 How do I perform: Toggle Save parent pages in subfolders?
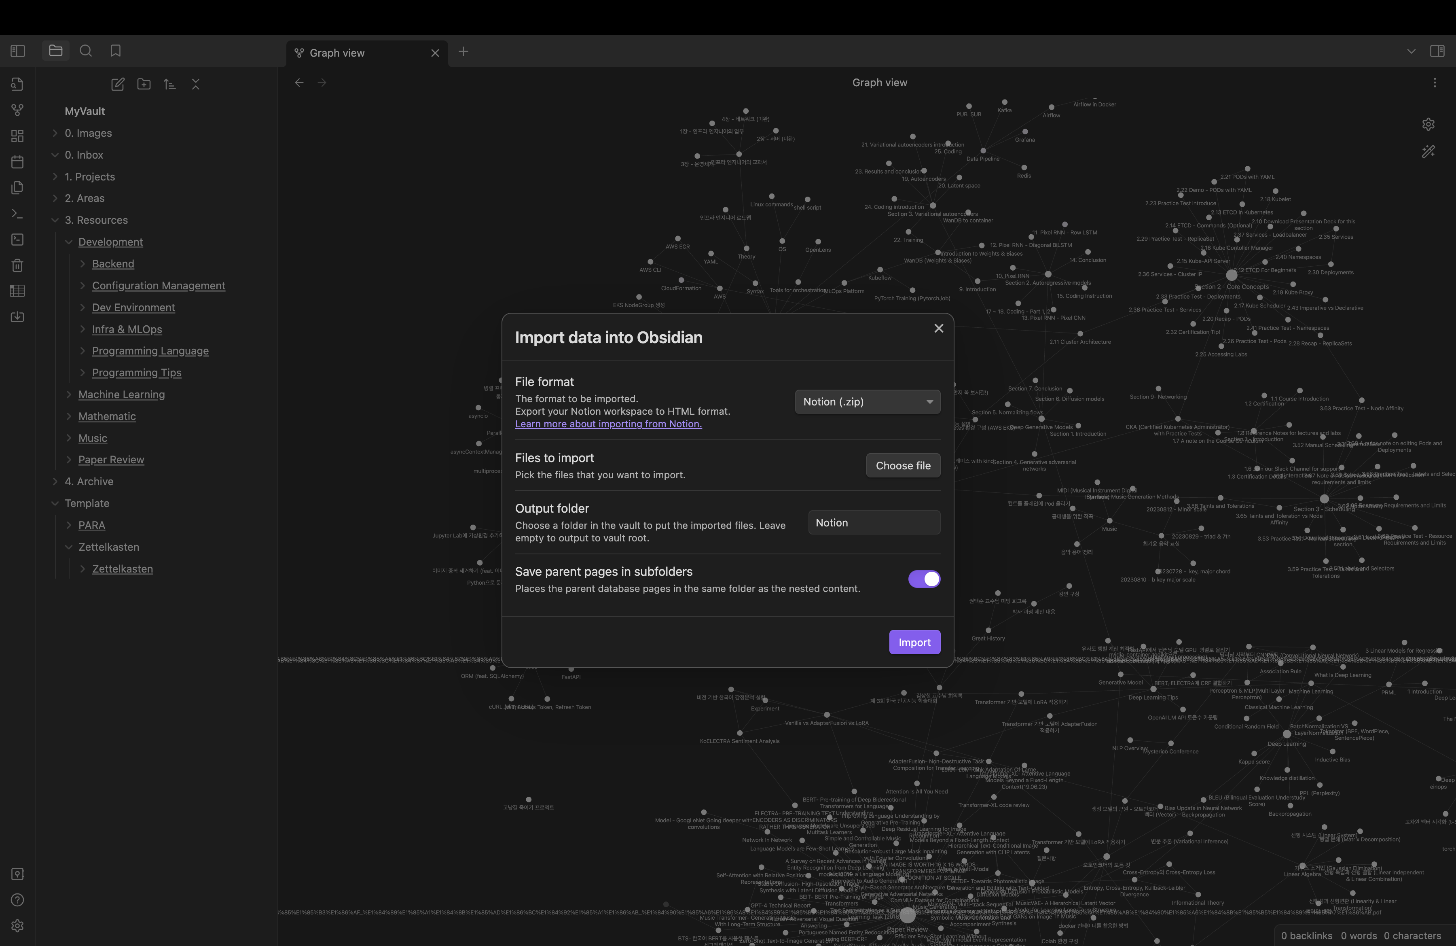(x=924, y=579)
